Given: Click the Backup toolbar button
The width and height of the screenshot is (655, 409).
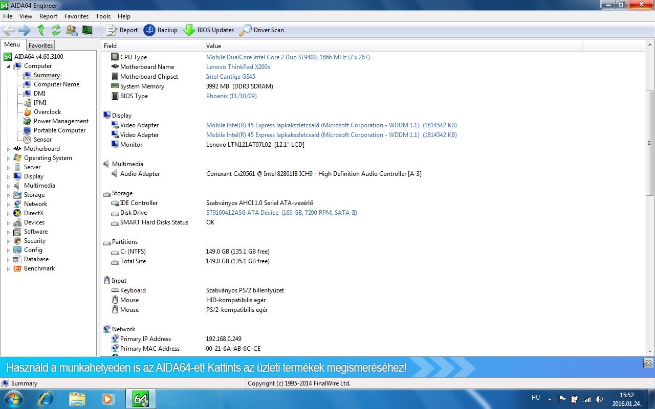Looking at the screenshot, I should [161, 30].
